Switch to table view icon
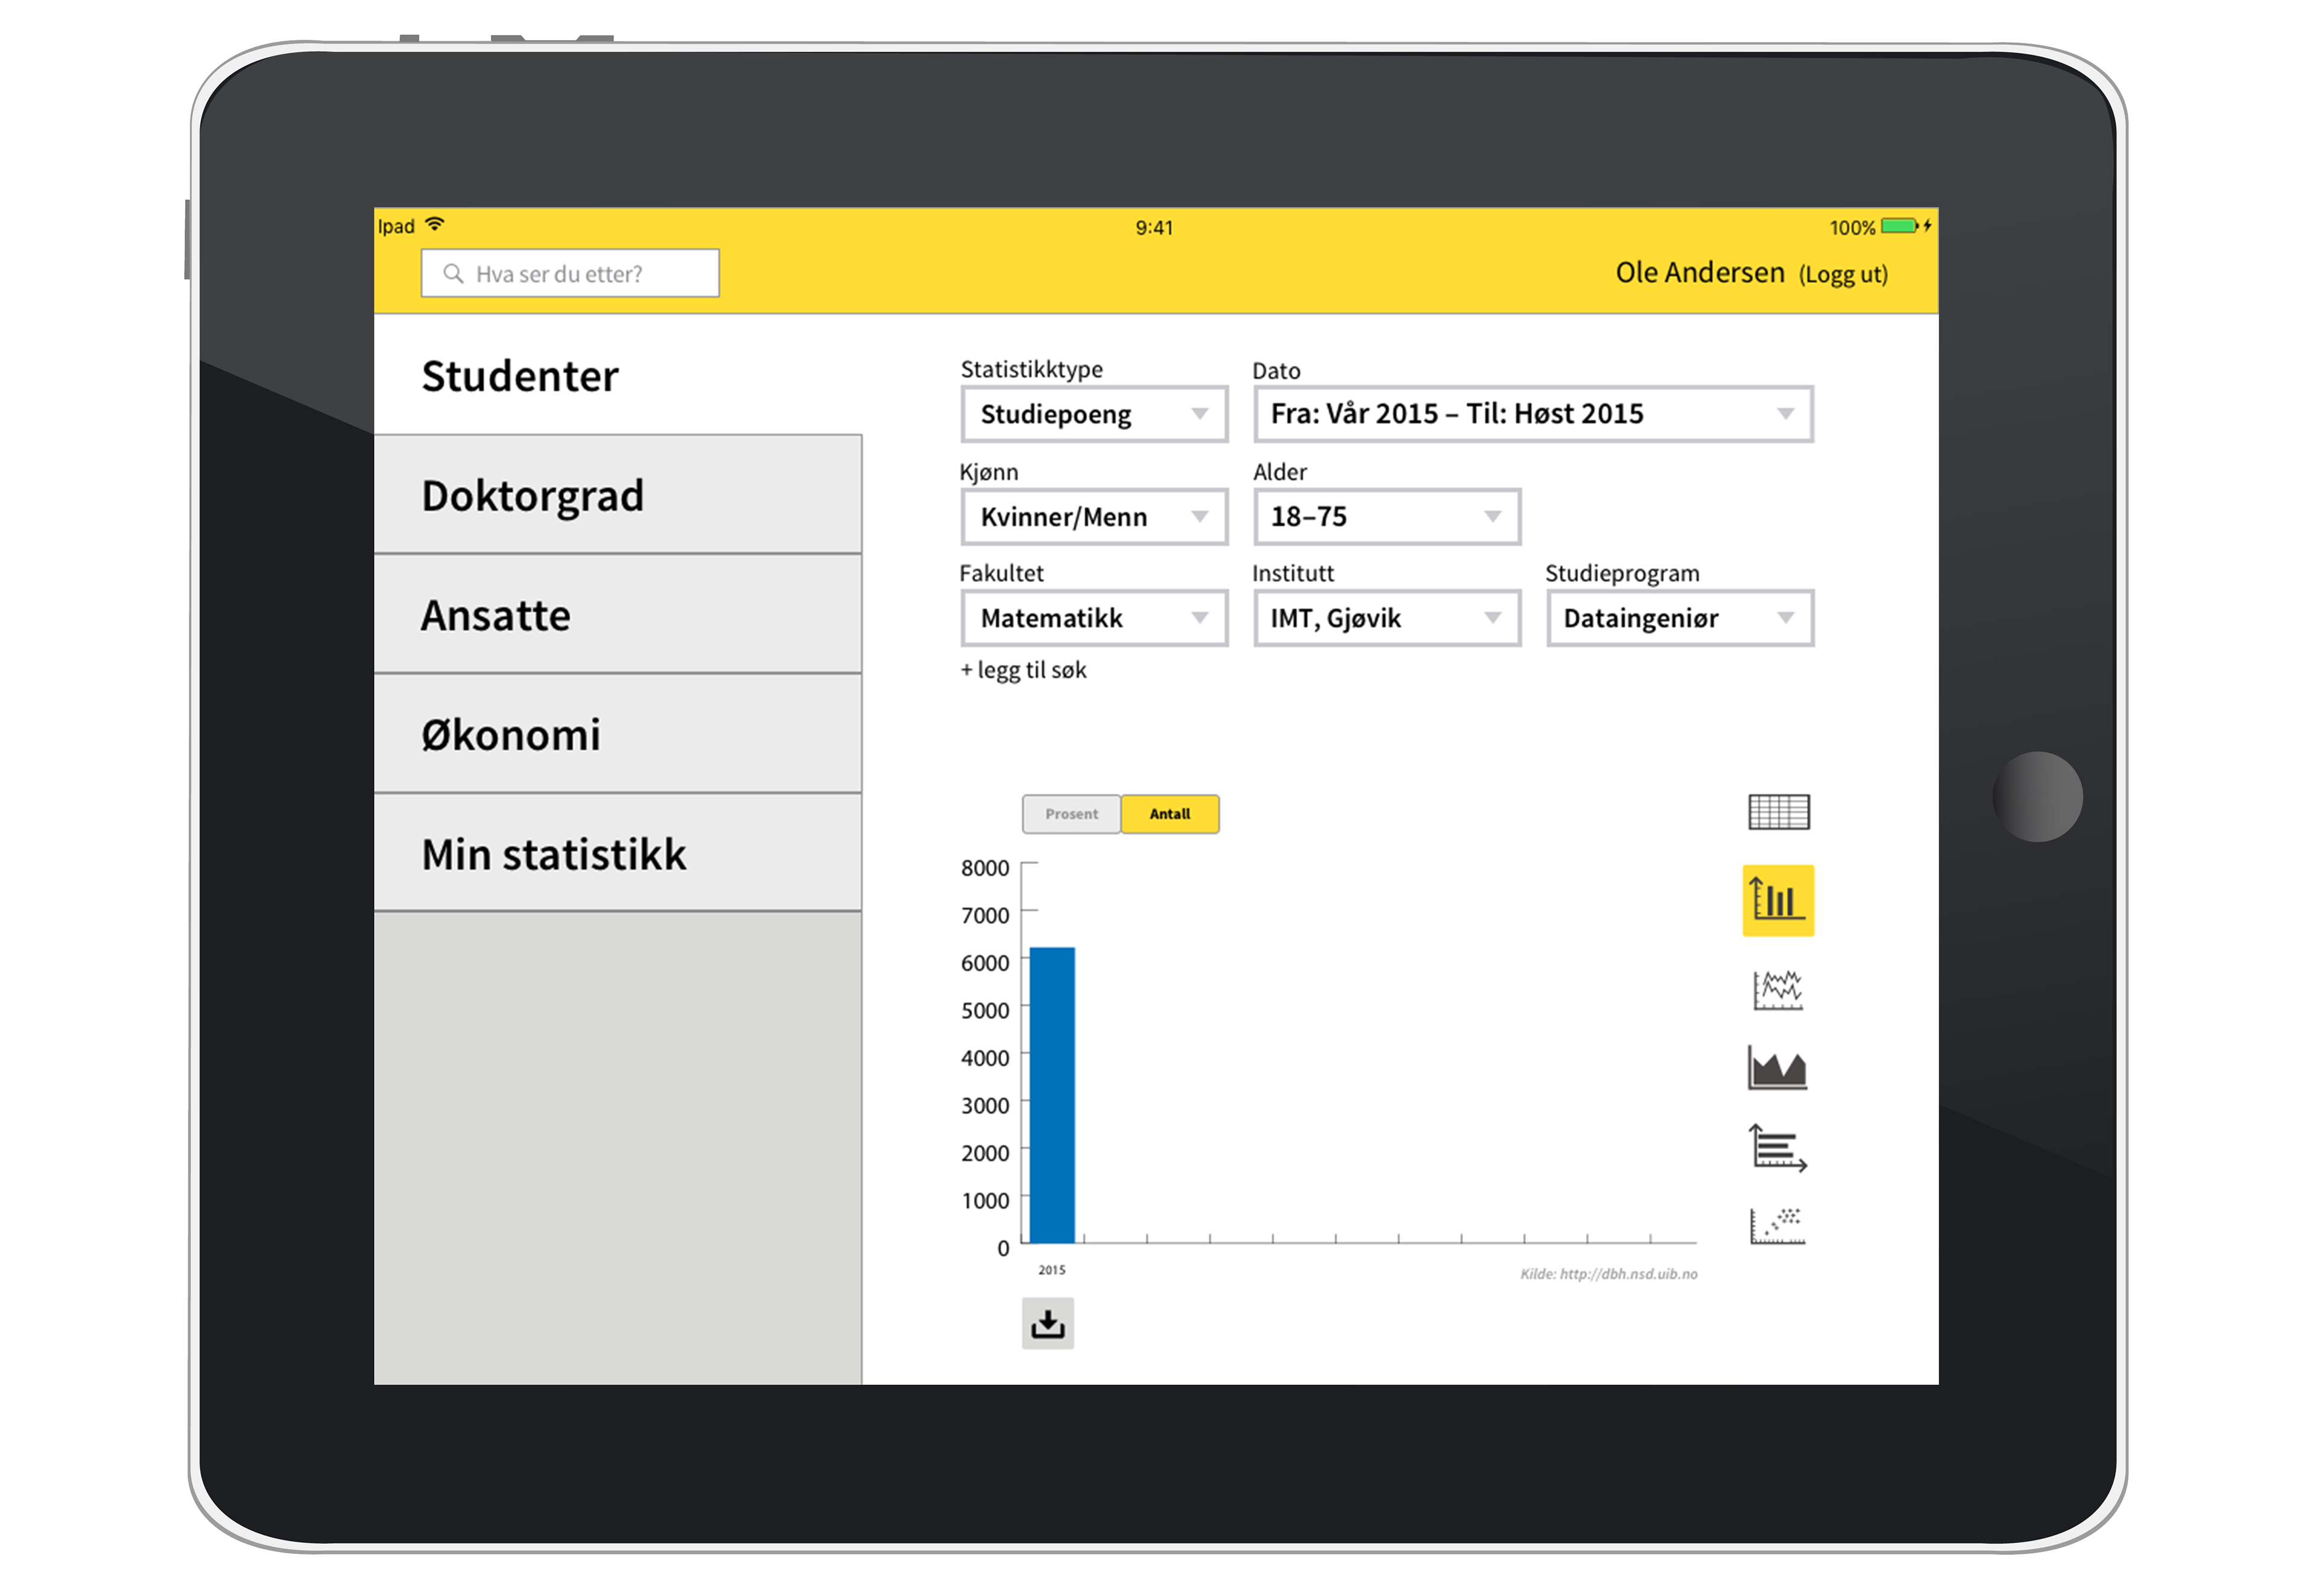 tap(1778, 811)
